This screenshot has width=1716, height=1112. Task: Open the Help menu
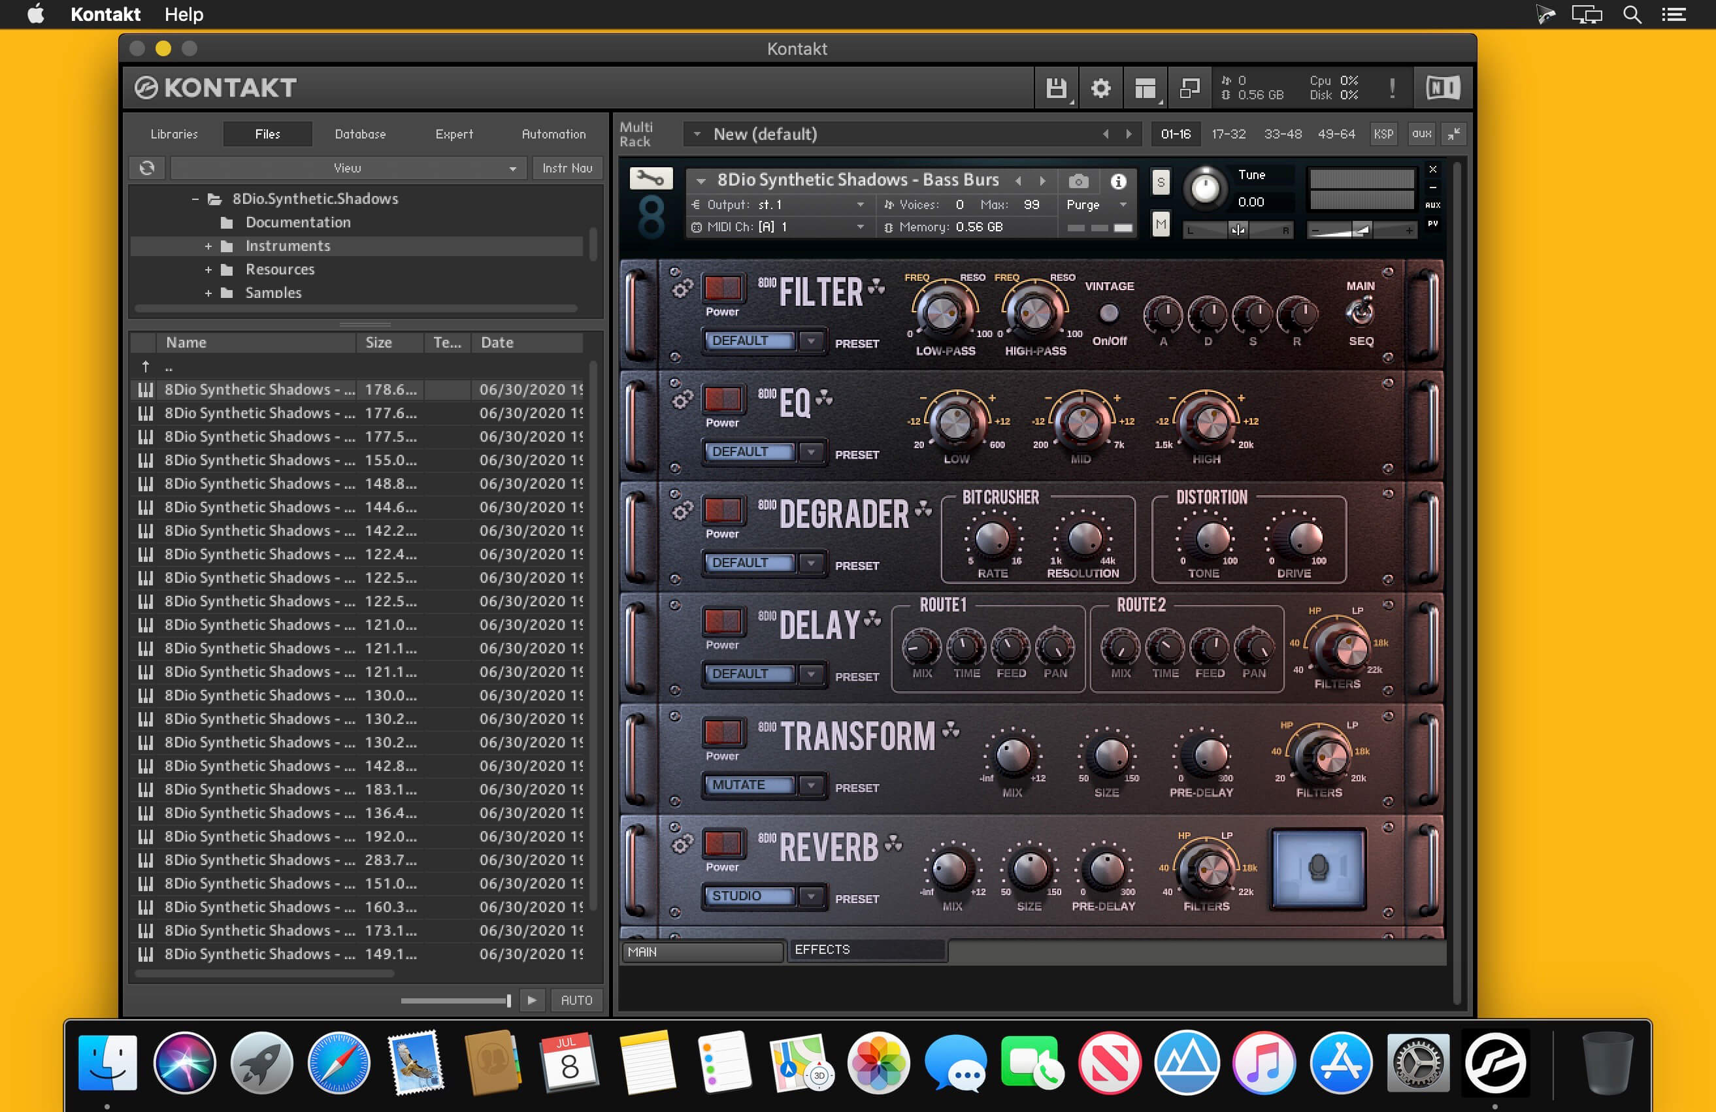point(184,14)
